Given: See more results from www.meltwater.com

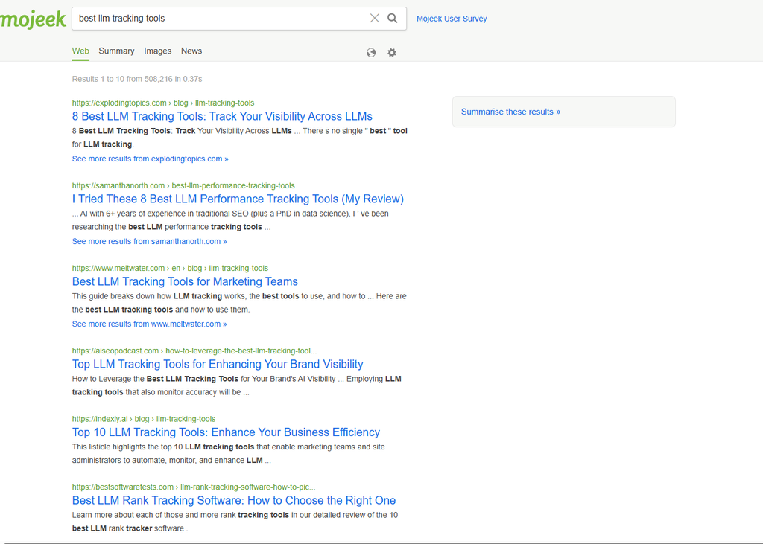Looking at the screenshot, I should pos(149,324).
